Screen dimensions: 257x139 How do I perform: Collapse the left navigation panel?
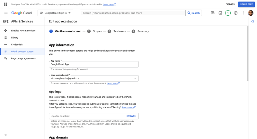point(5,135)
